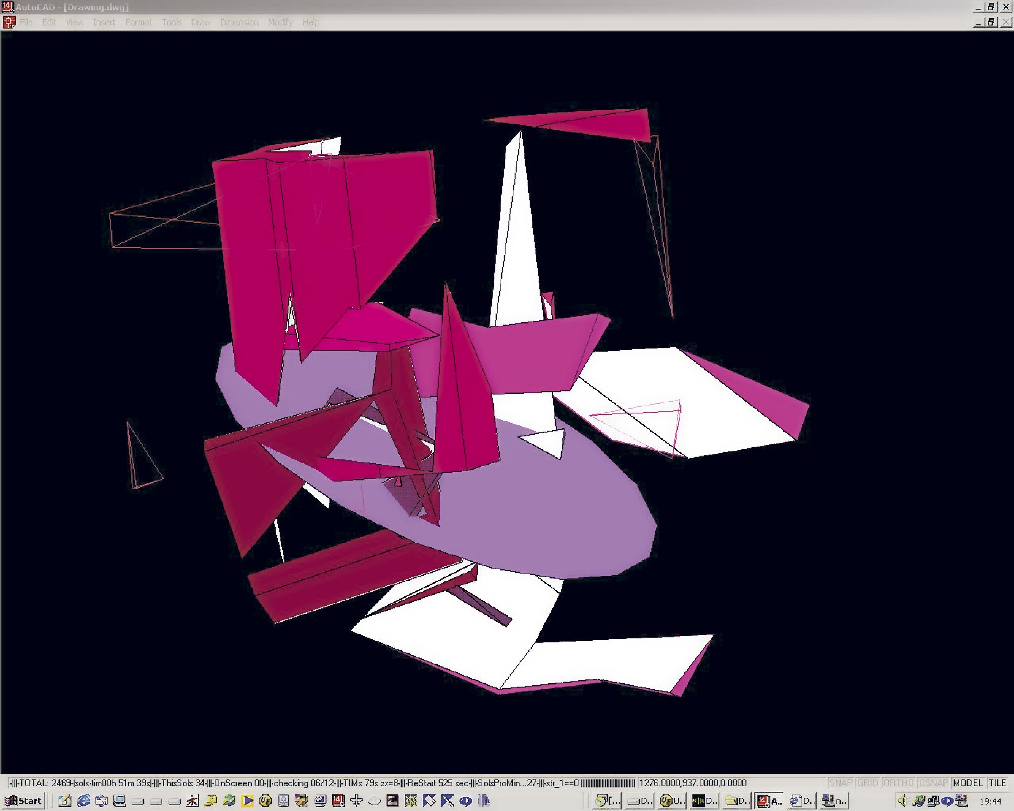Switch to the CD icon taskbar window
Image resolution: width=1014 pixels, height=811 pixels.
[608, 801]
